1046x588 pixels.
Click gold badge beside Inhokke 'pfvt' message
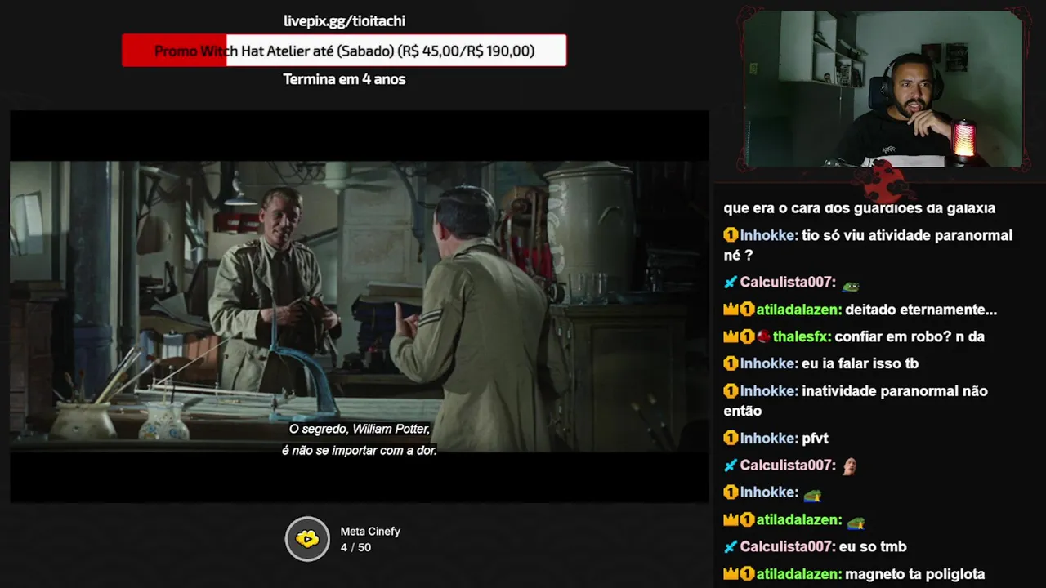(x=731, y=439)
